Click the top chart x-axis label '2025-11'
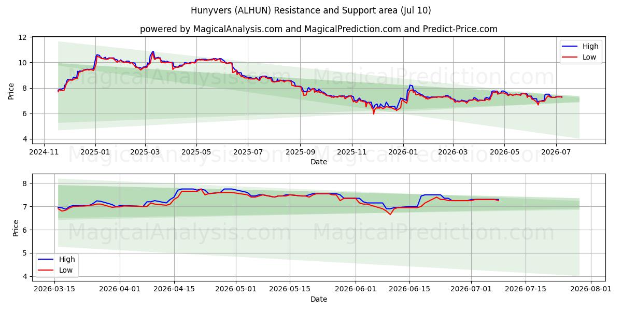 pos(352,152)
